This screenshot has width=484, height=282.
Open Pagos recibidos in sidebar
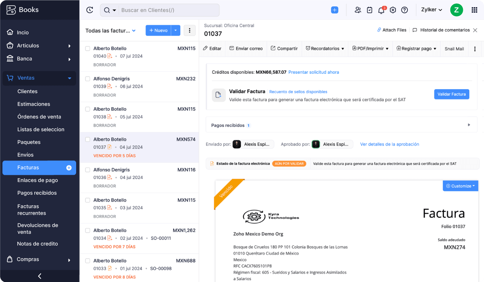pyautogui.click(x=37, y=193)
